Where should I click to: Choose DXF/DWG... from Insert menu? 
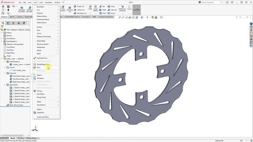click(x=46, y=94)
